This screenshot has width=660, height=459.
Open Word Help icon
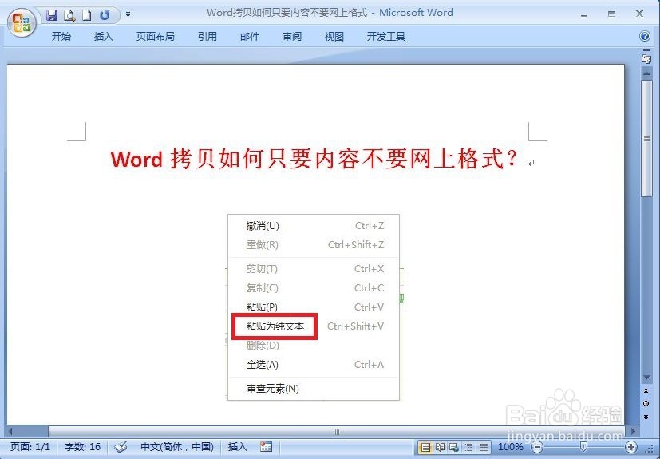(644, 36)
